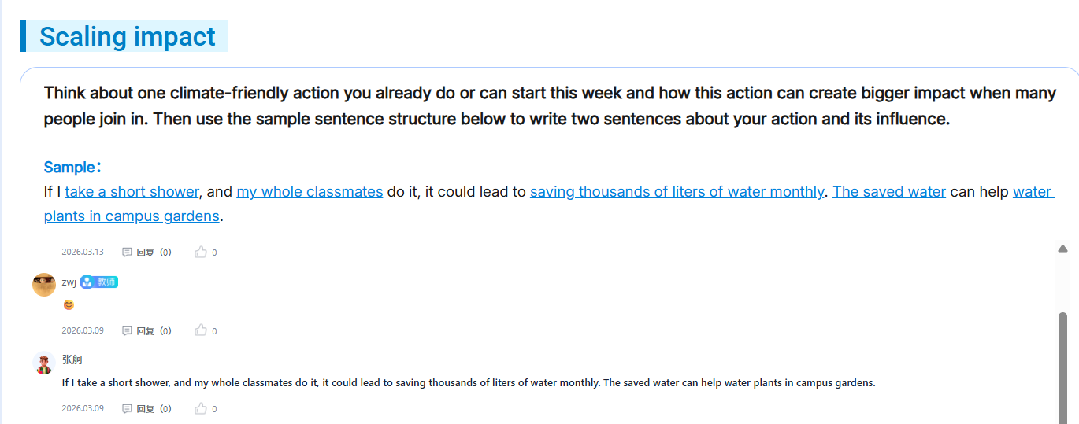The image size is (1079, 424).
Task: Click the reply icon under 张舸's comment
Action: (127, 408)
